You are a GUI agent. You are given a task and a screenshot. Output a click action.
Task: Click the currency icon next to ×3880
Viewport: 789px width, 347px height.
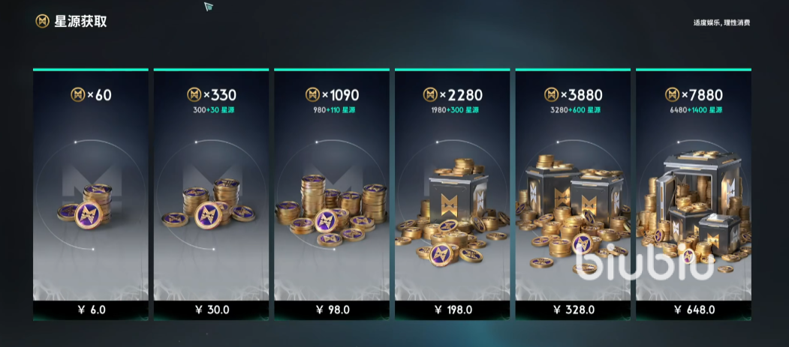pos(552,94)
